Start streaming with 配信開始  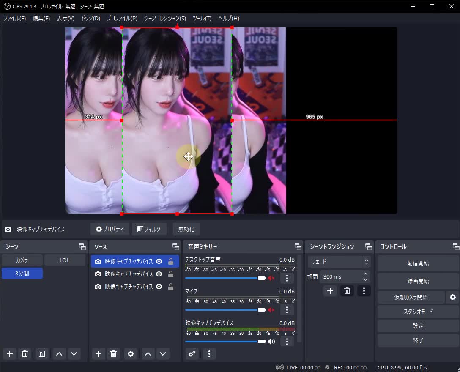[x=418, y=263]
